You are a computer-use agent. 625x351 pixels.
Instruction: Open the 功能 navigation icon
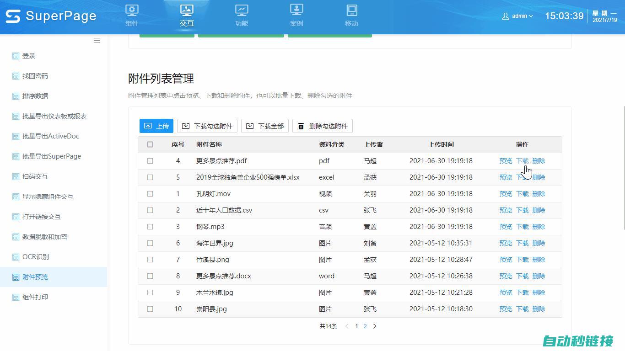(242, 10)
